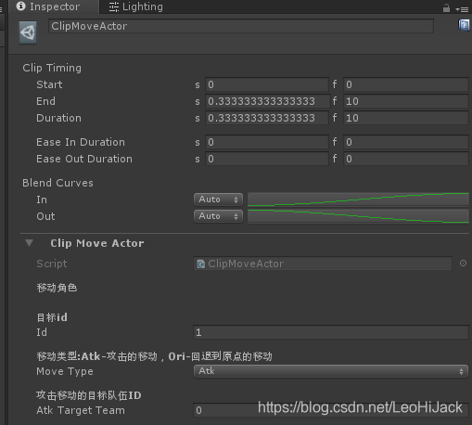Image resolution: width=472 pixels, height=425 pixels.
Task: Edit the Start seconds field
Action: point(267,84)
